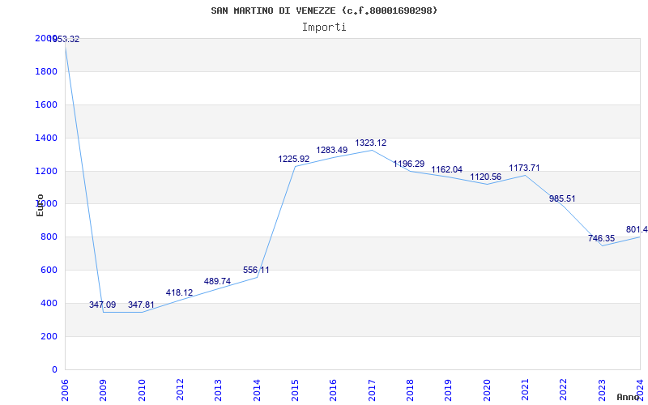Select data label 1173.71

pyautogui.click(x=524, y=168)
